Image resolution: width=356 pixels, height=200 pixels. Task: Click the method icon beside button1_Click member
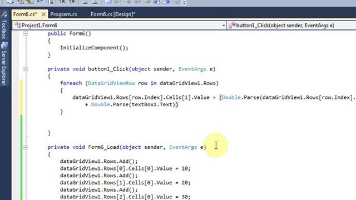232,26
